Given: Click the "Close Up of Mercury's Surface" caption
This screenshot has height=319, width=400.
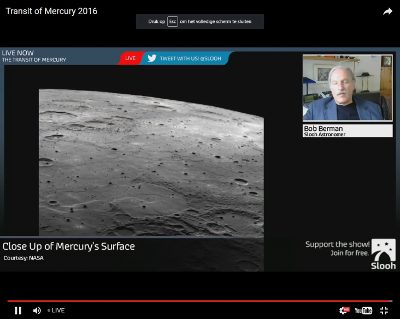Looking at the screenshot, I should pos(69,246).
